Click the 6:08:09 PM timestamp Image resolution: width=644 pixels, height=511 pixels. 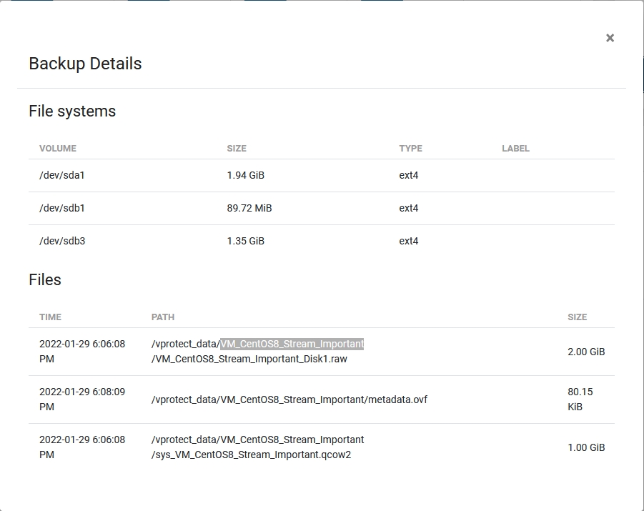pos(82,400)
